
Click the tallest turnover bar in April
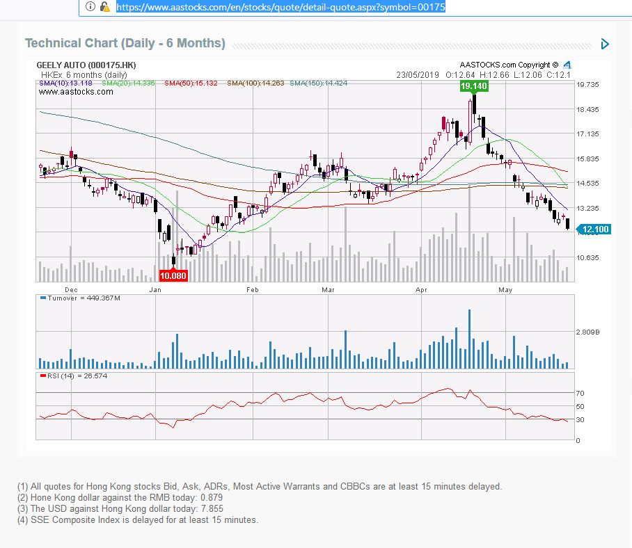(470, 339)
